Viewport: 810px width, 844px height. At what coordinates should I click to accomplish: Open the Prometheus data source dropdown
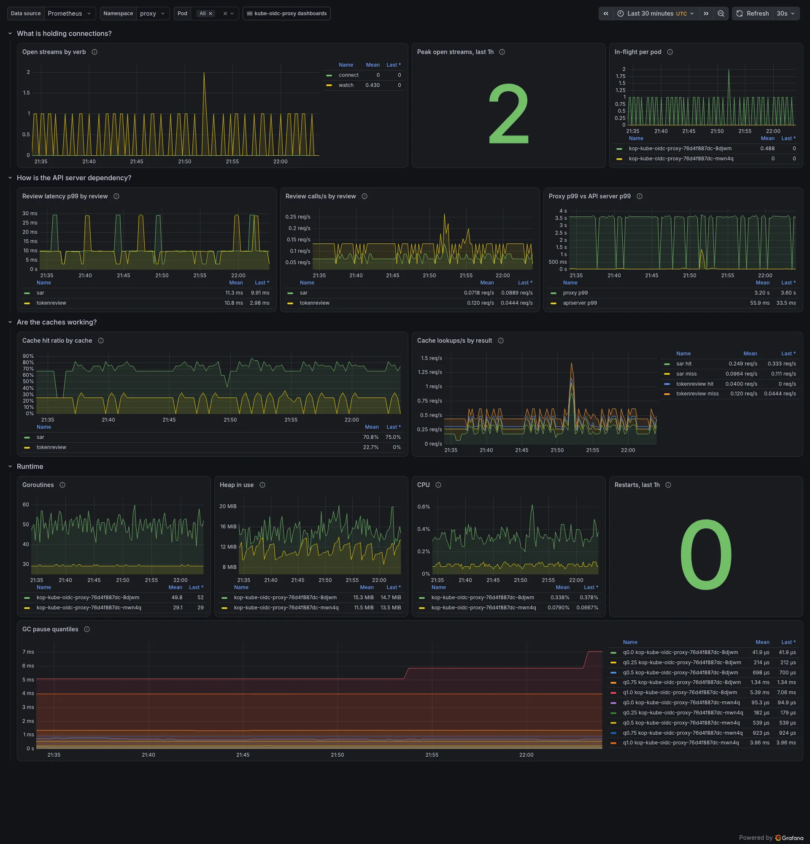click(x=69, y=14)
